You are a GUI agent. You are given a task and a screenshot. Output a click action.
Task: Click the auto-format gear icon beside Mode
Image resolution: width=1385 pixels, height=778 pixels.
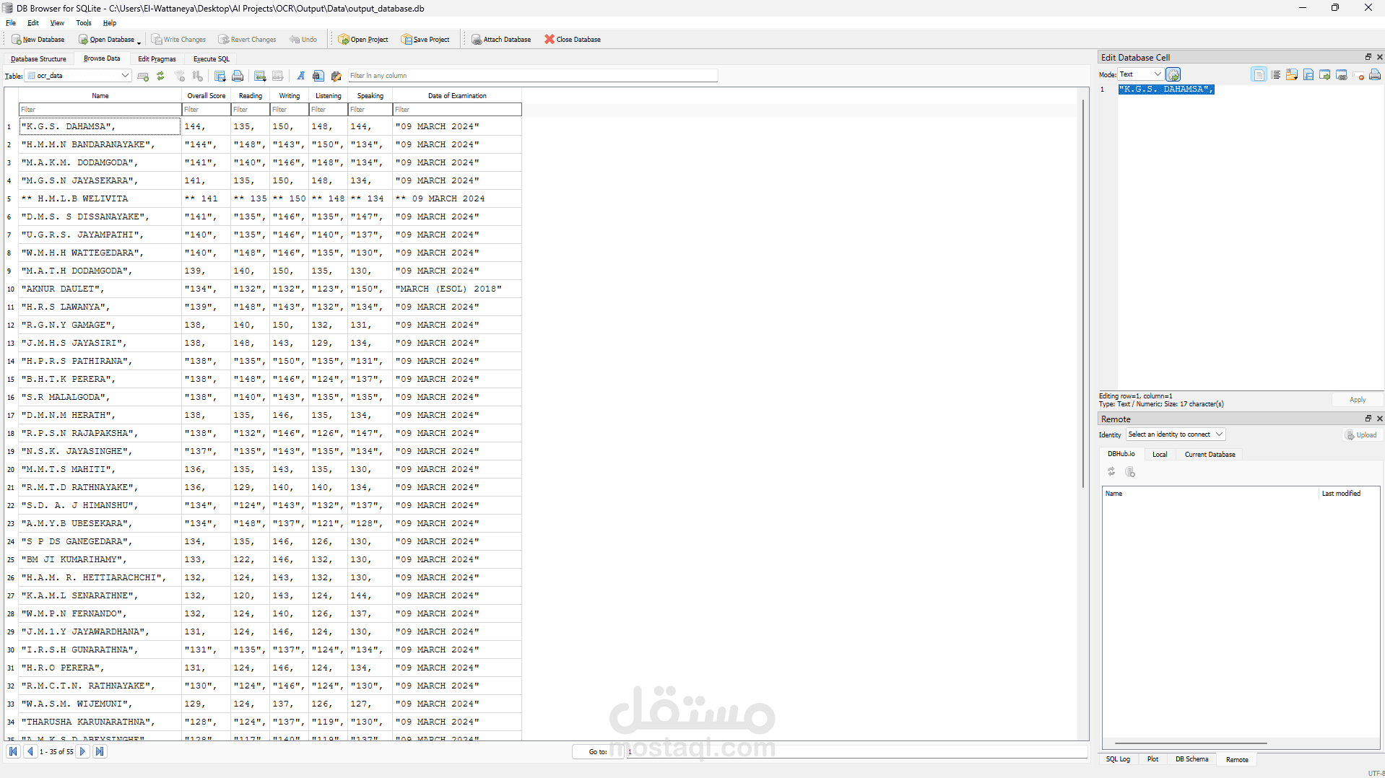click(x=1173, y=74)
